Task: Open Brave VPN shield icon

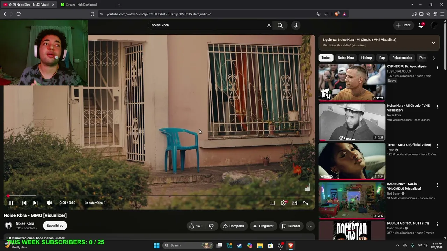Action: point(435,14)
